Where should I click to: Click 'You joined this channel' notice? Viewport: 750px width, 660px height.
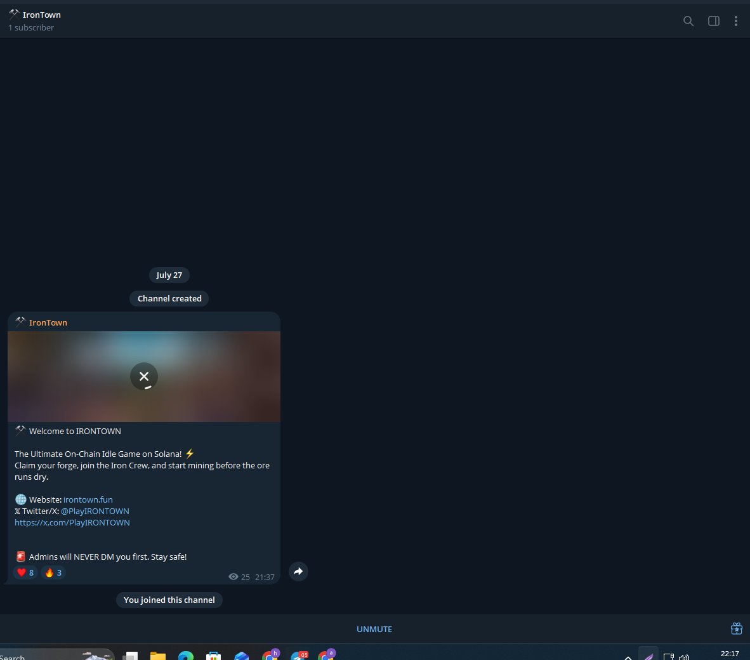pyautogui.click(x=169, y=600)
